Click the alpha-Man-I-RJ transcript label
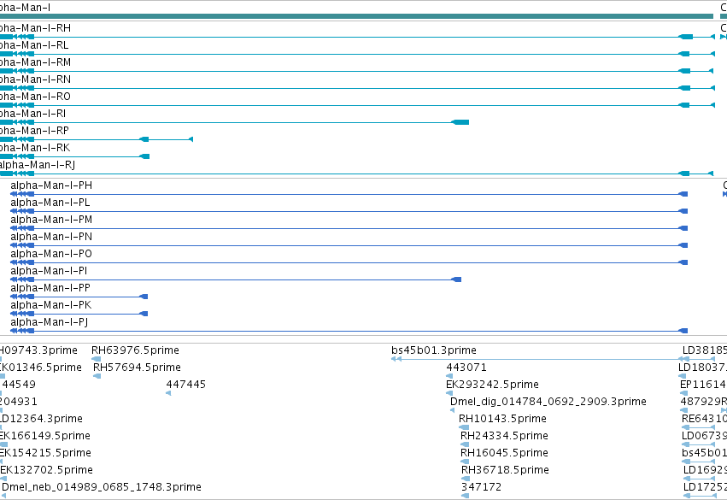 coord(38,165)
